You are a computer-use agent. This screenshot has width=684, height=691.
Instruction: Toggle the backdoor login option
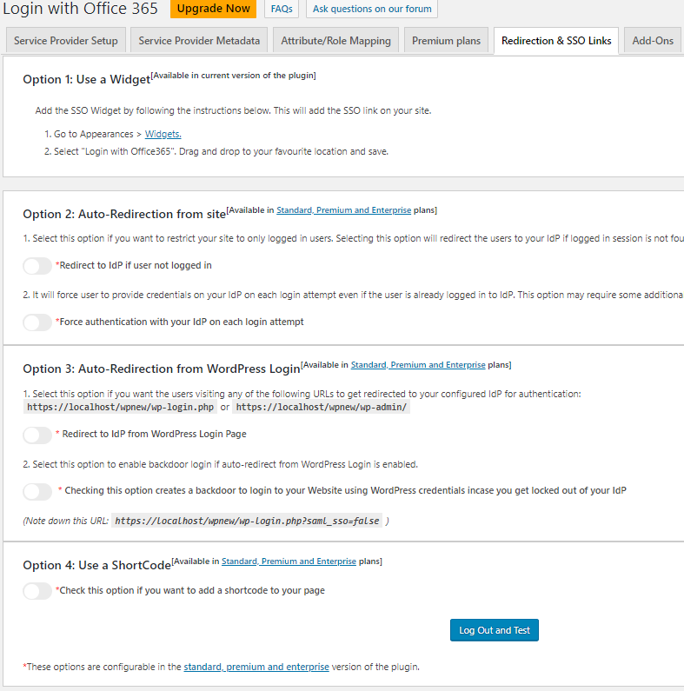[37, 491]
